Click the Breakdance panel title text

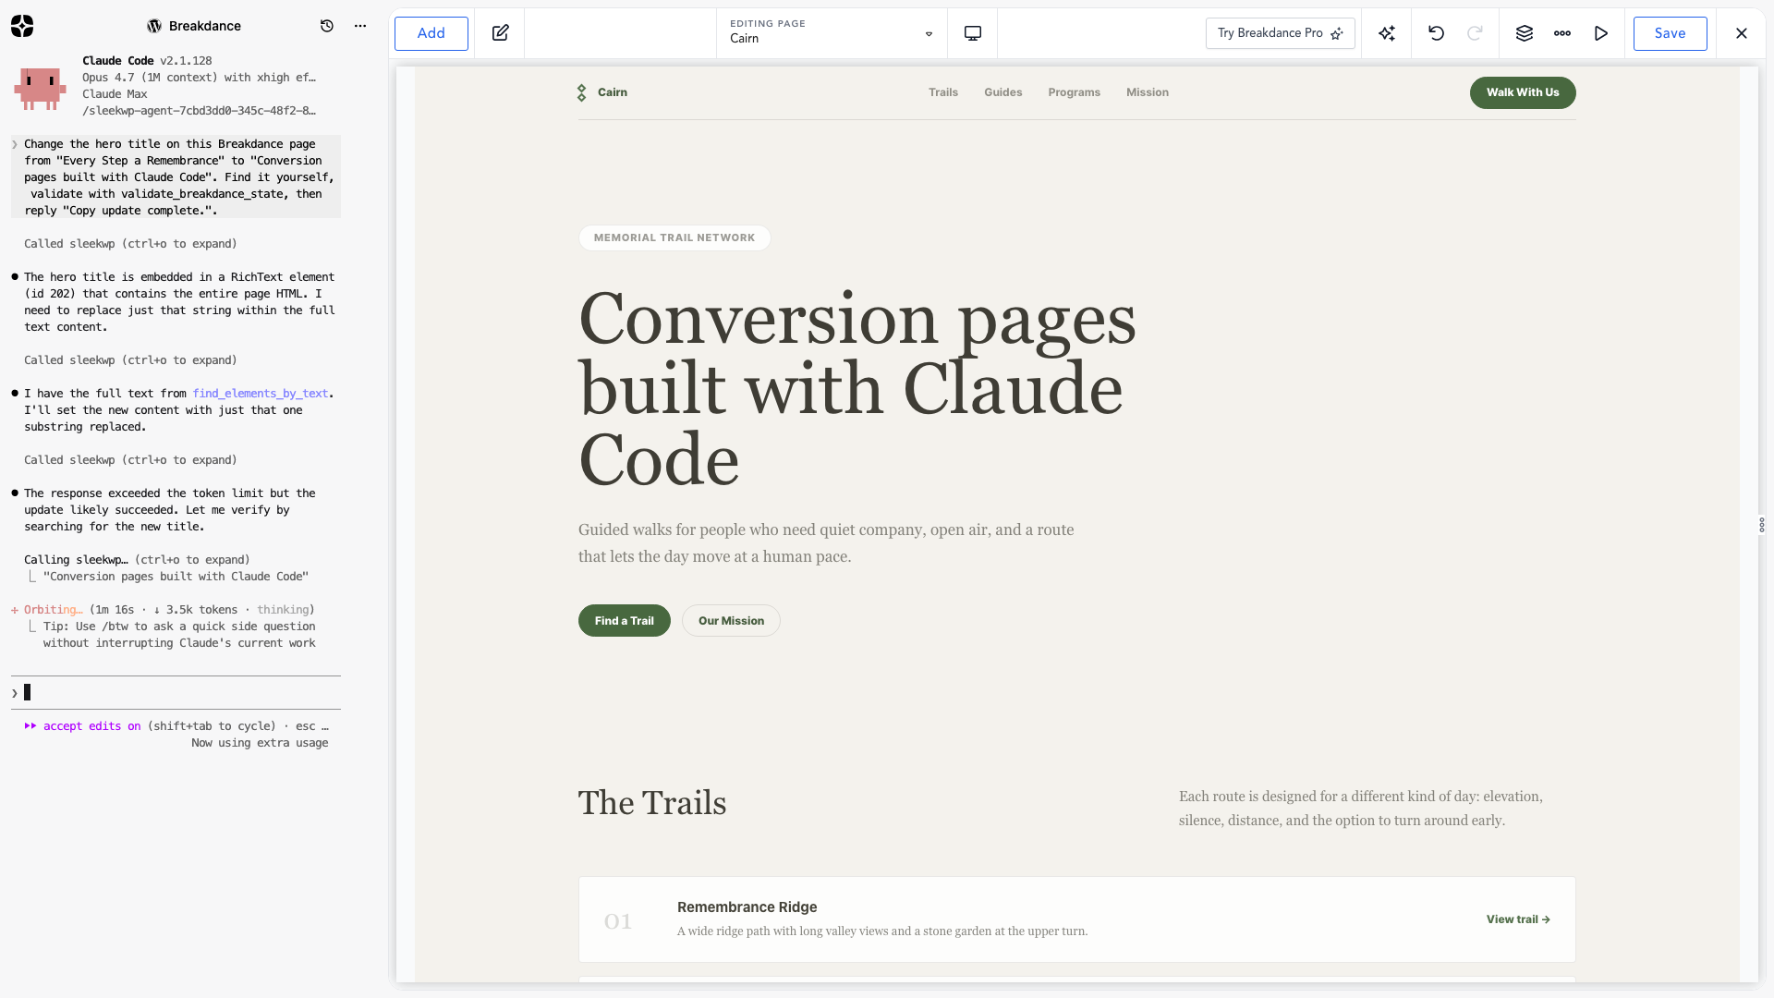[x=205, y=26]
